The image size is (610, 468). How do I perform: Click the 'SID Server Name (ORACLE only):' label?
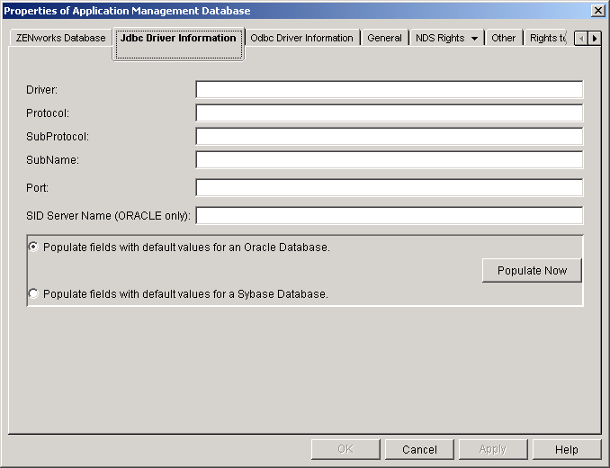coord(108,215)
